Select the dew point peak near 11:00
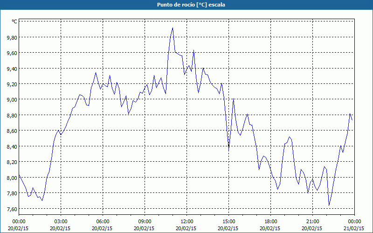This screenshot has width=373, height=233. click(x=173, y=28)
